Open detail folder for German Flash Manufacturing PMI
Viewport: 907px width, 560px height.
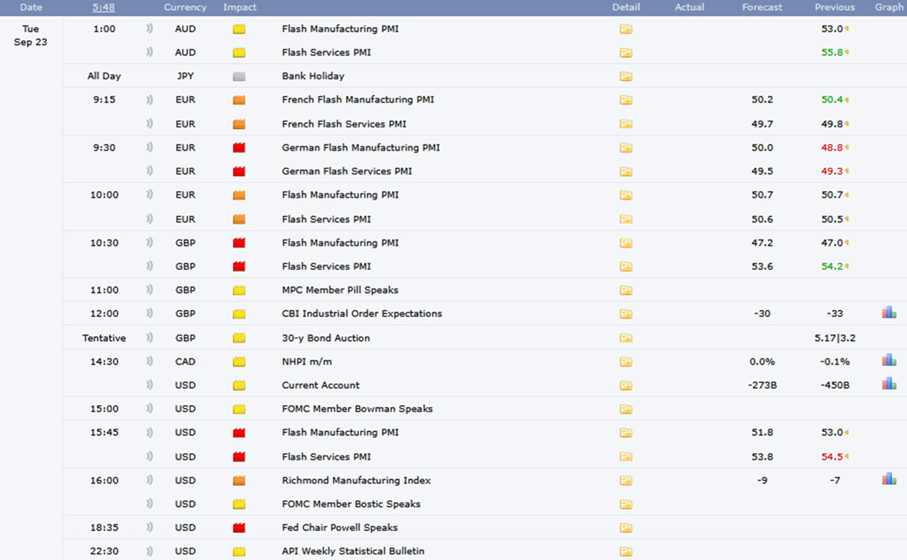(626, 148)
